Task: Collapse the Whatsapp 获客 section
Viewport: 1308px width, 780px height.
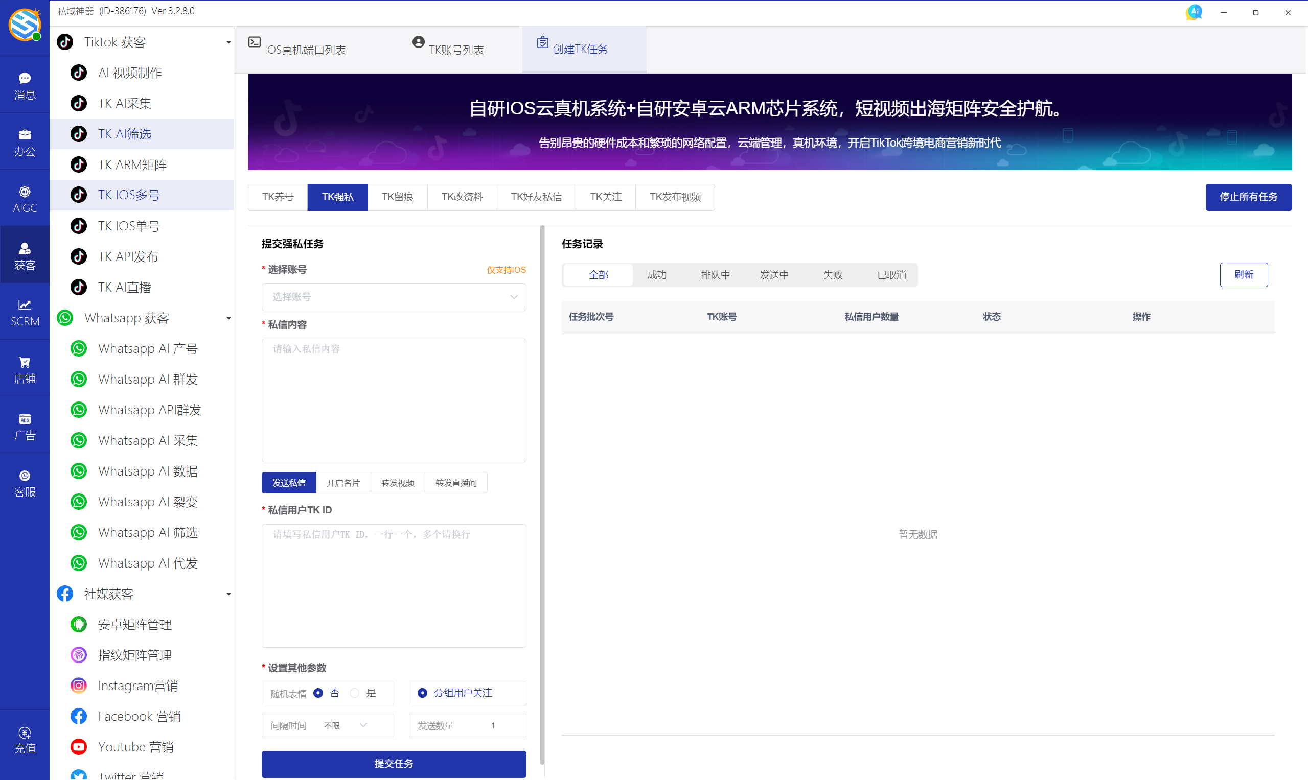Action: coord(228,318)
